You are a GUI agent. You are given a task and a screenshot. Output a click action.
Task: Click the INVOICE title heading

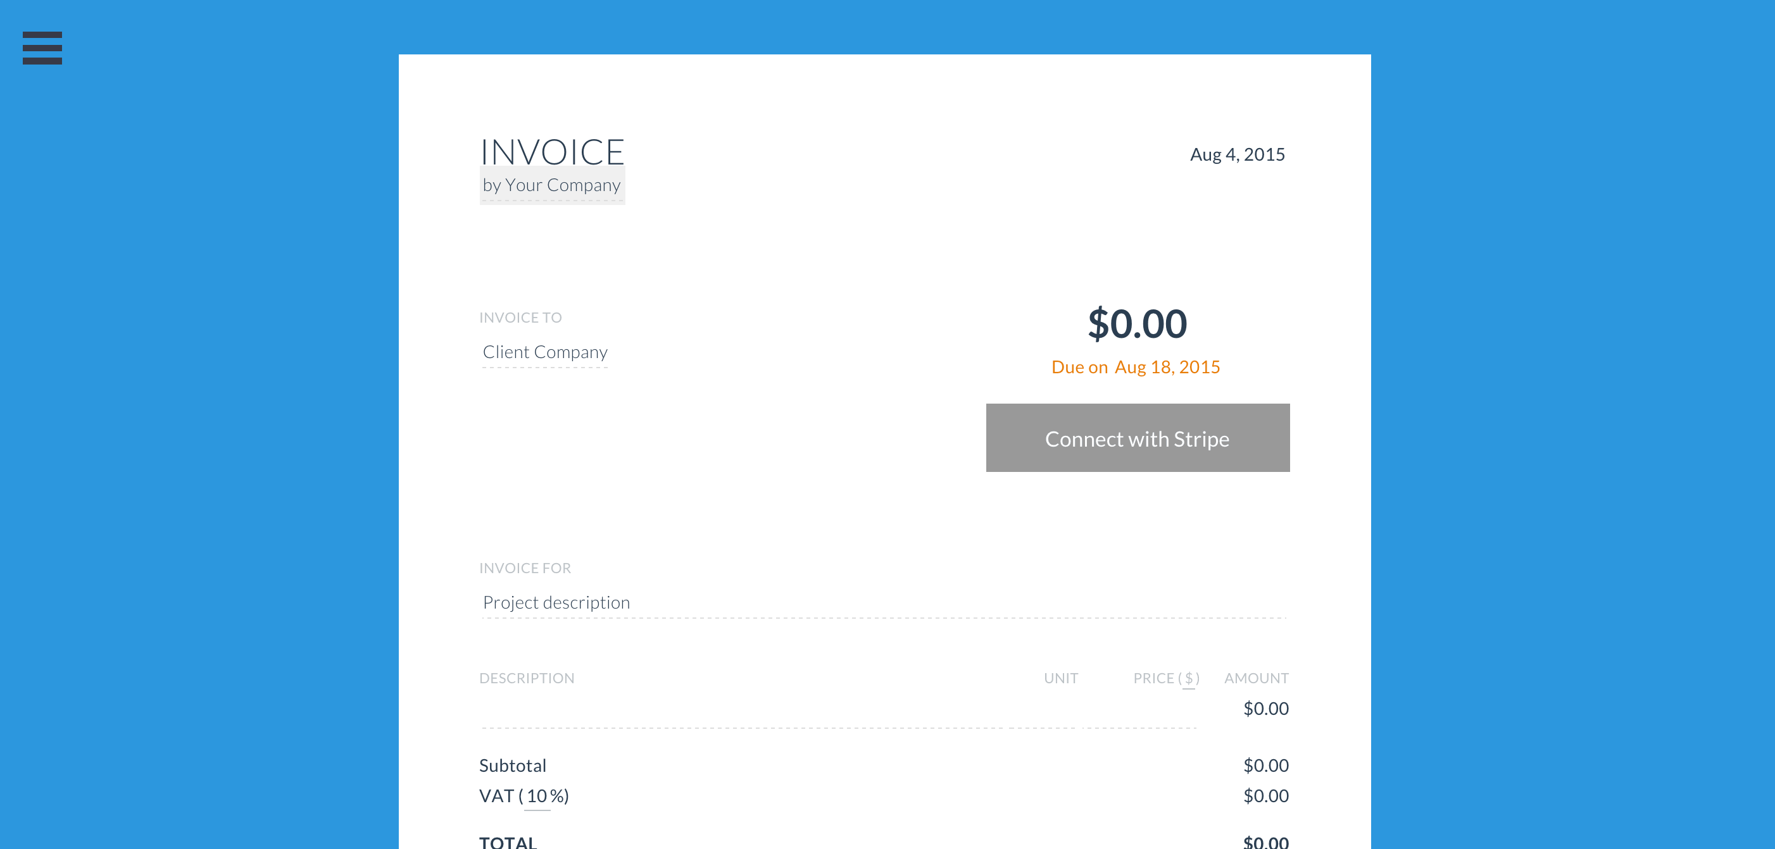[552, 151]
